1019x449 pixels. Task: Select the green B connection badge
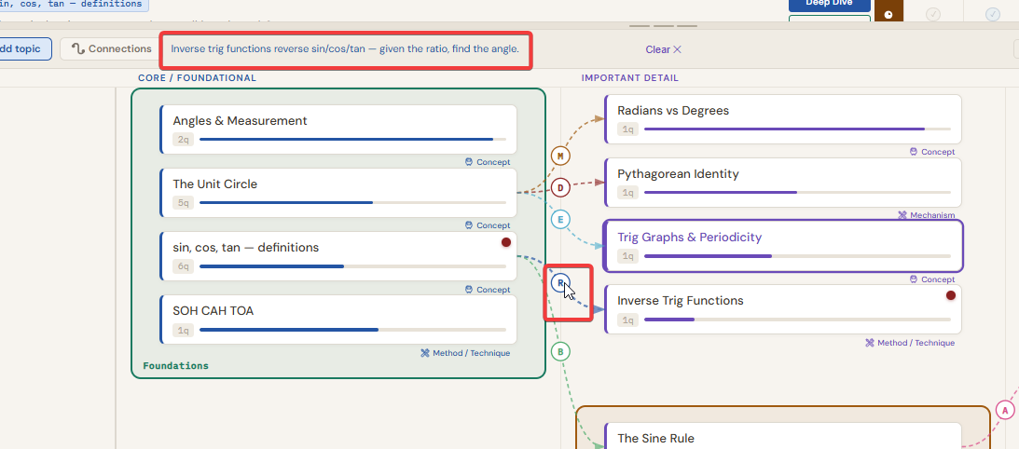coord(560,351)
